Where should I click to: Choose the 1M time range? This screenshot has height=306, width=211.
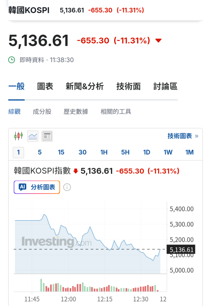tap(189, 152)
